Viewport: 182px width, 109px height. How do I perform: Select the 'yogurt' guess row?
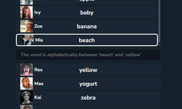(88, 84)
